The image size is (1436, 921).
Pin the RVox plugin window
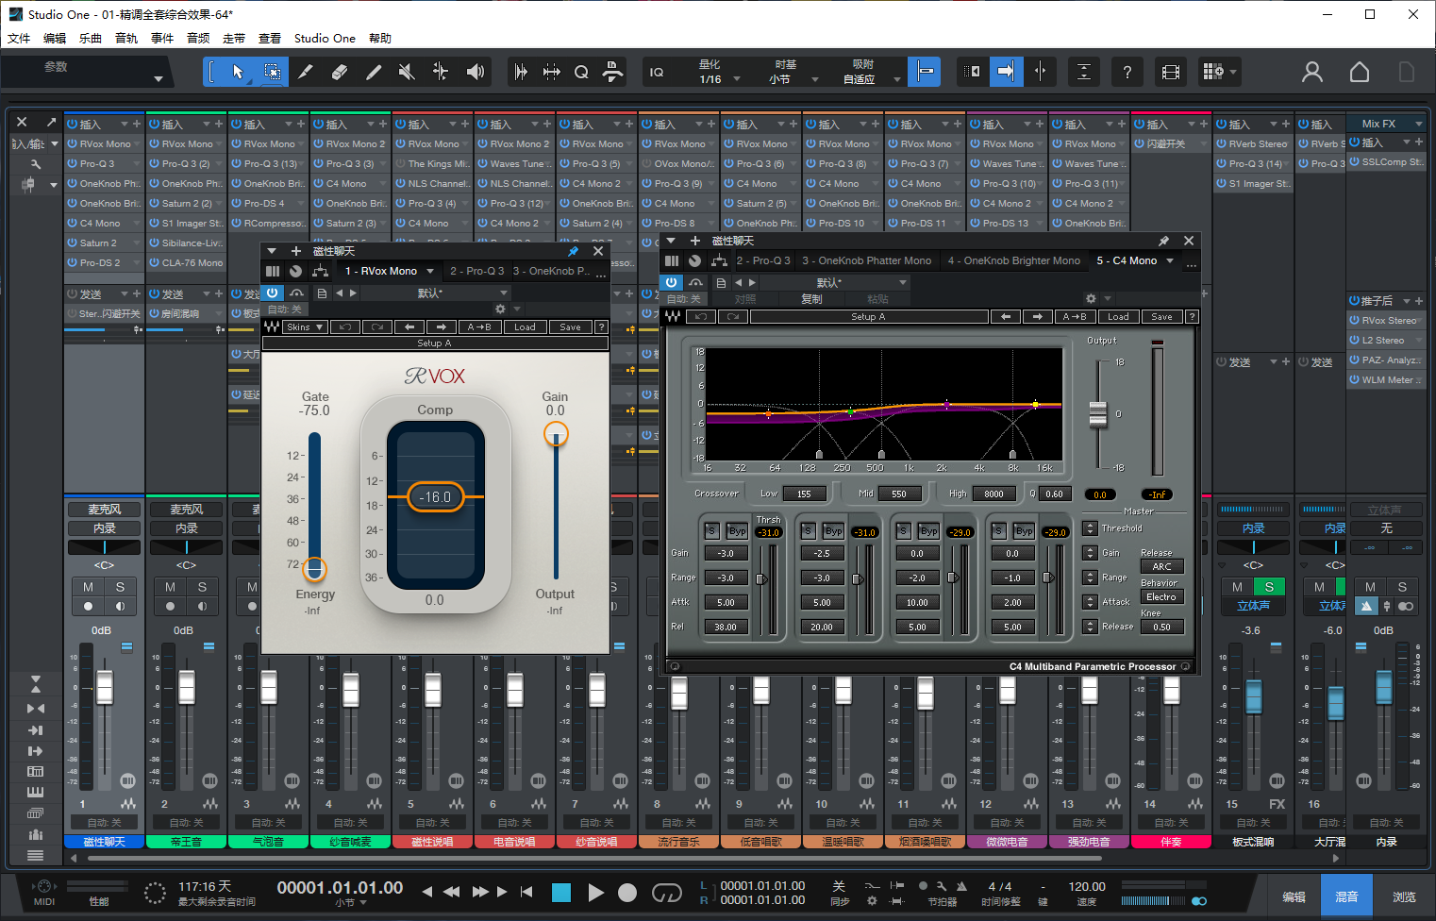click(x=573, y=251)
